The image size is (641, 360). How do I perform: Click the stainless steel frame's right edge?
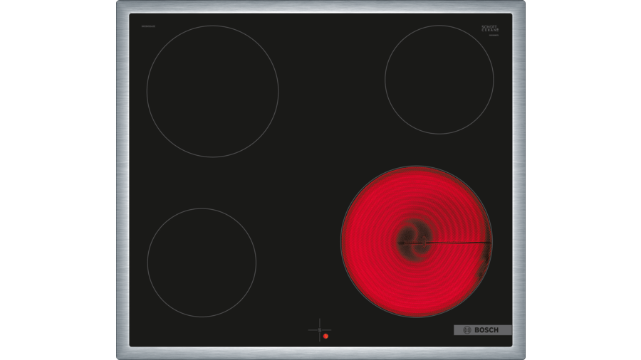pyautogui.click(x=518, y=180)
